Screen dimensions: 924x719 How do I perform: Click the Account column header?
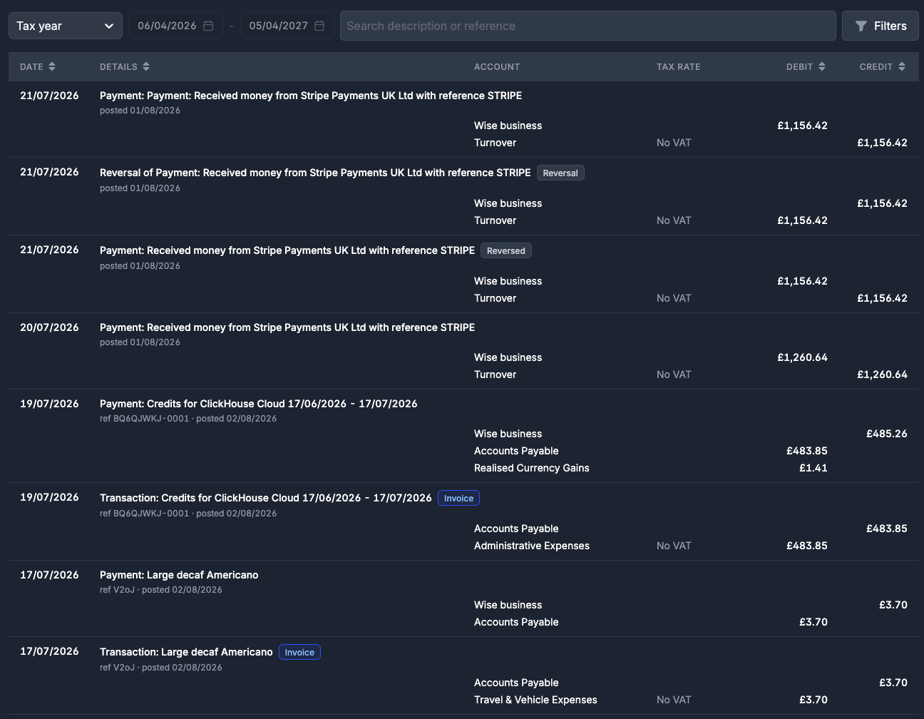coord(497,66)
